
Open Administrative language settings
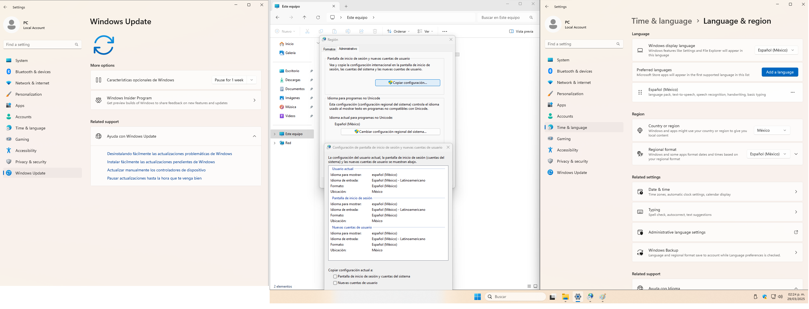(x=717, y=232)
